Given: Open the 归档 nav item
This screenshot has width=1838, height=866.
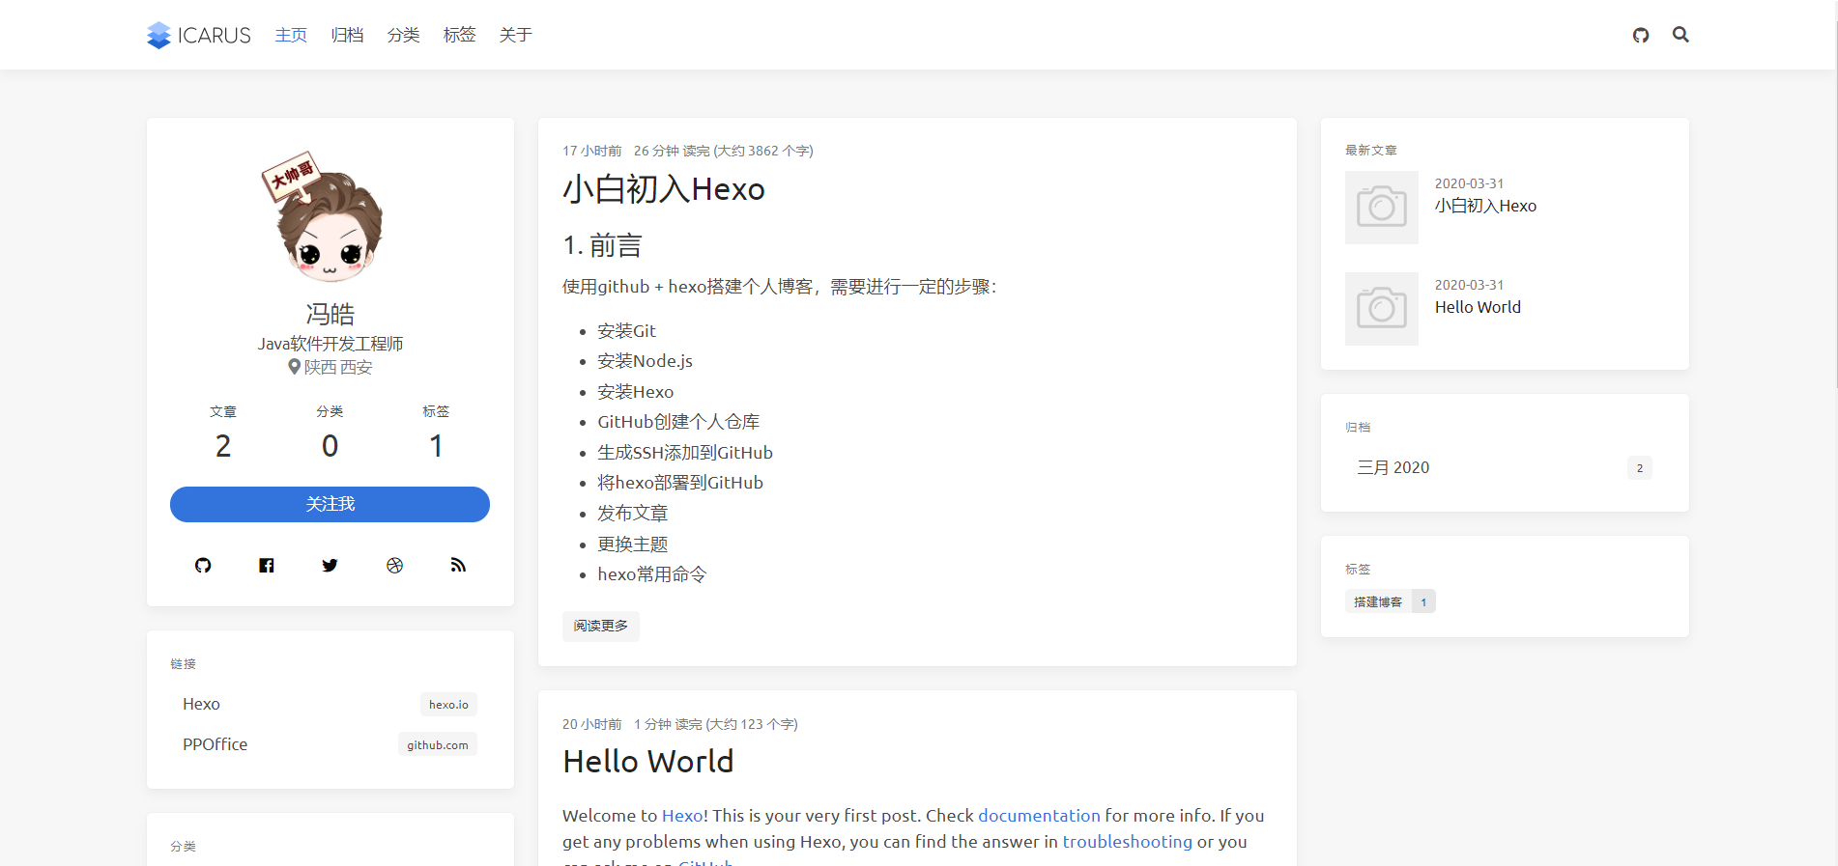Looking at the screenshot, I should [x=347, y=35].
